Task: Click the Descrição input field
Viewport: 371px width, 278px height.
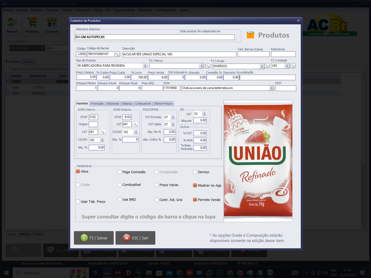Action: [x=179, y=54]
